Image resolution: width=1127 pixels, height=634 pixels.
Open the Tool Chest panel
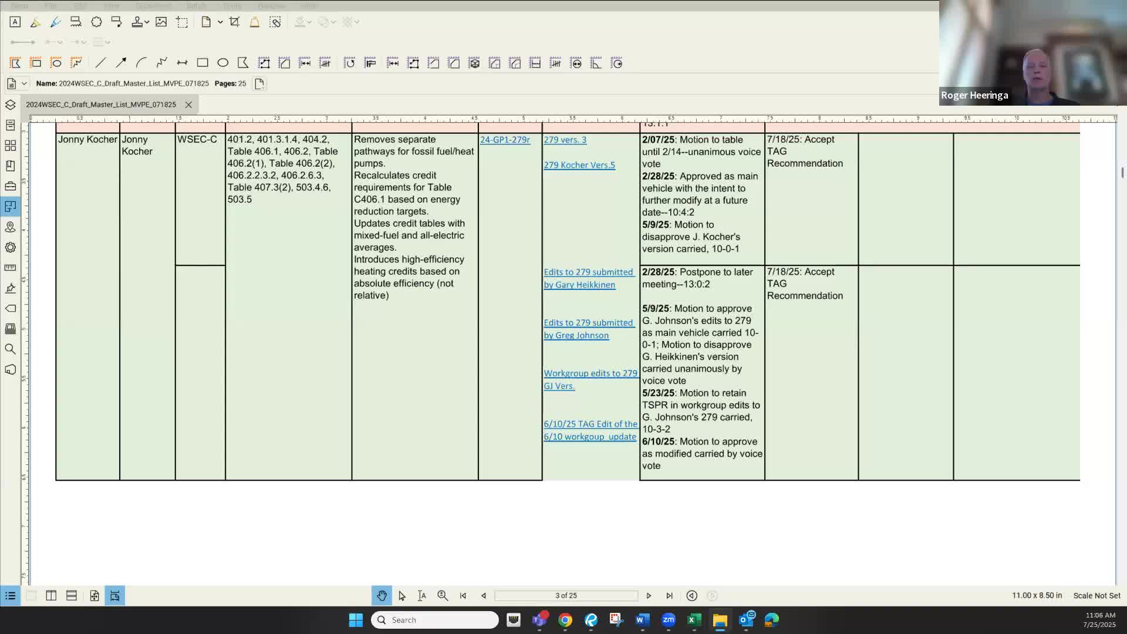[x=10, y=186]
